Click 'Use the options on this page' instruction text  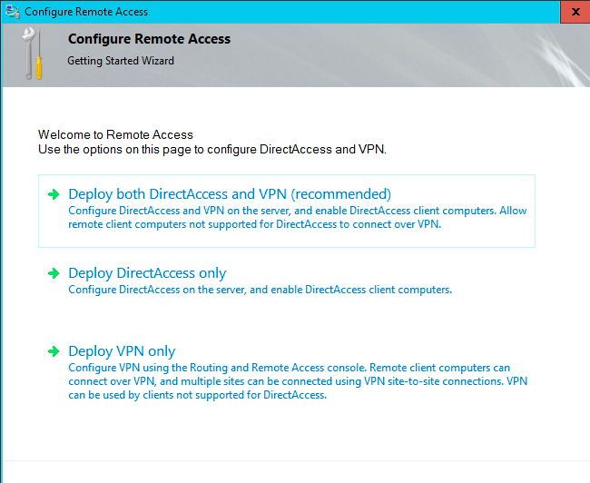click(212, 149)
